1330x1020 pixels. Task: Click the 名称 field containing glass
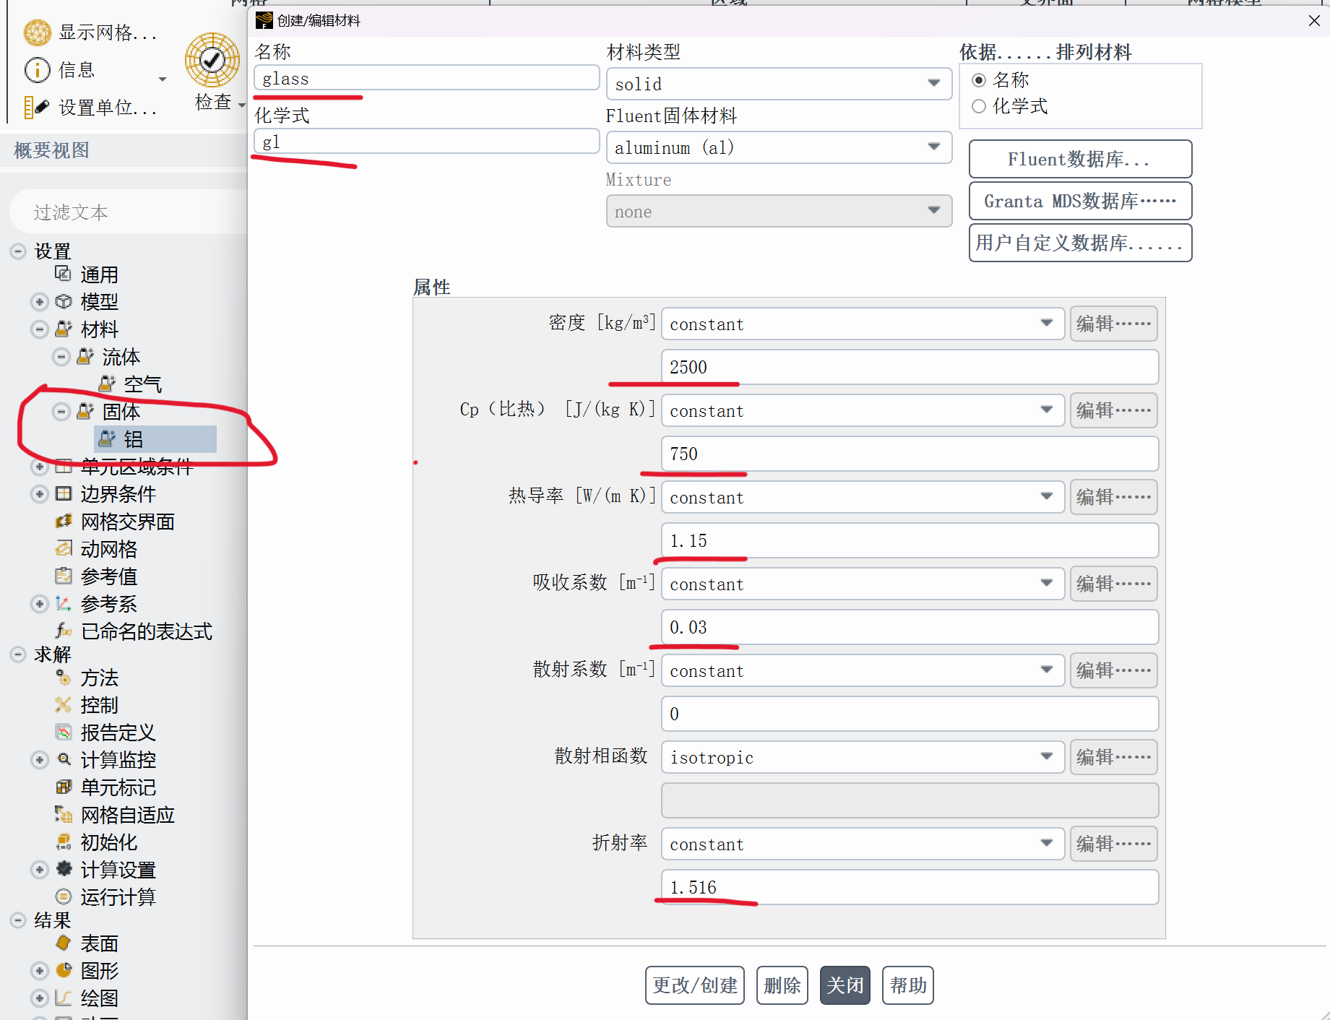(426, 78)
